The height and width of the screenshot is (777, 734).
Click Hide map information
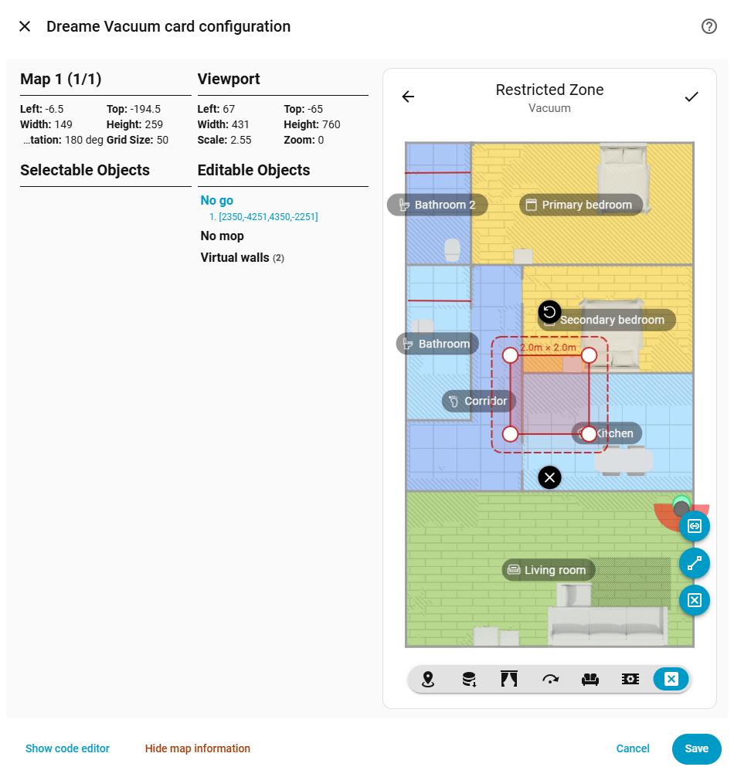click(197, 748)
